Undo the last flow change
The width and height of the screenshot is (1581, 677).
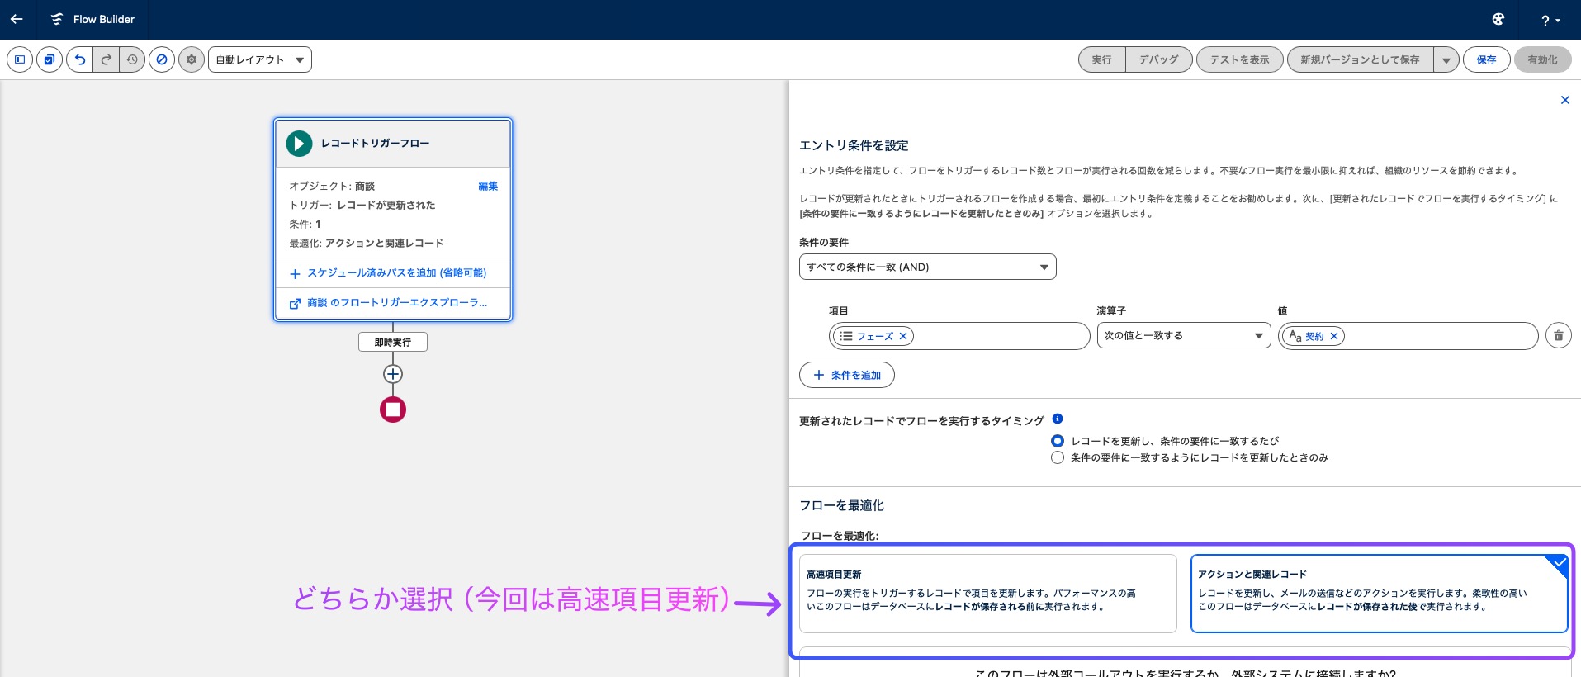pyautogui.click(x=79, y=59)
